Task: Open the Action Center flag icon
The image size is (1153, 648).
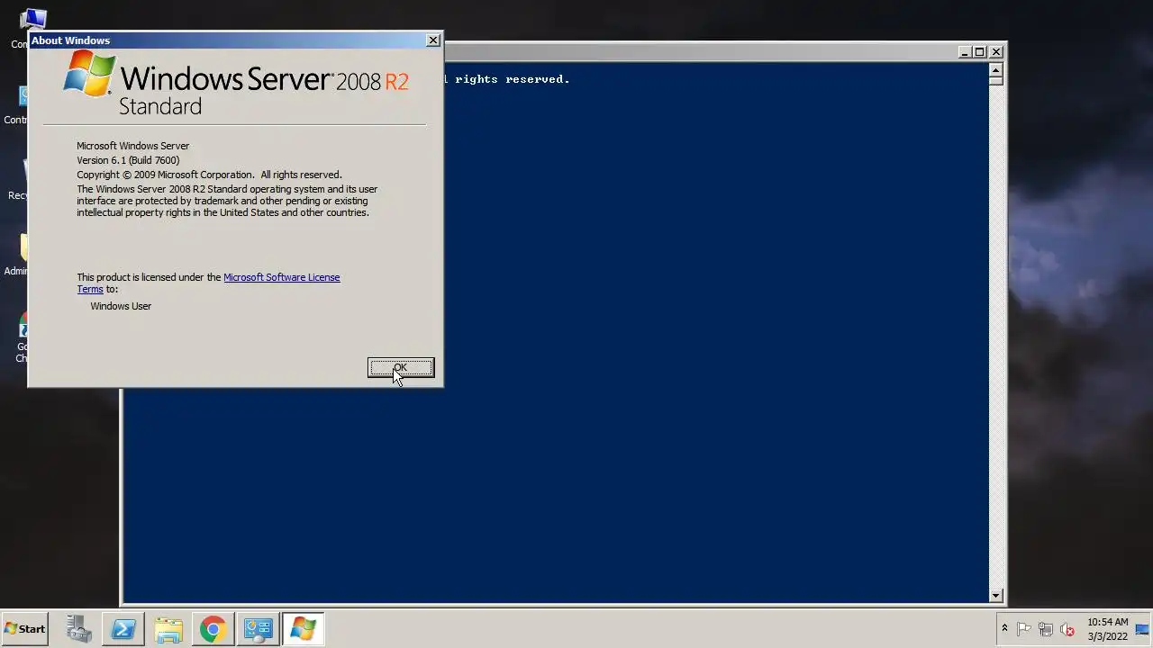Action: (x=1024, y=629)
